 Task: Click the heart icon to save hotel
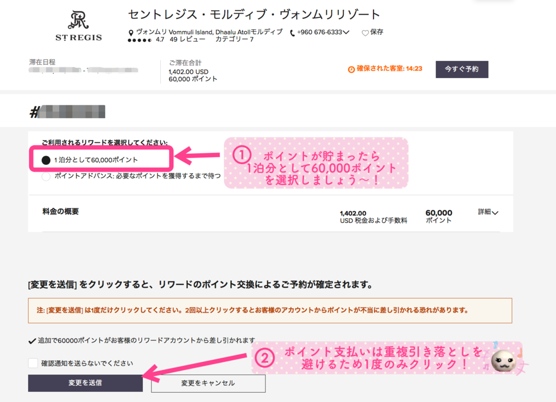pyautogui.click(x=365, y=33)
